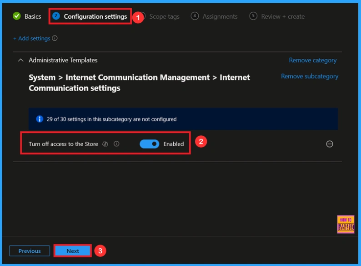Click the Remove category link
361x266 pixels.
click(x=313, y=60)
